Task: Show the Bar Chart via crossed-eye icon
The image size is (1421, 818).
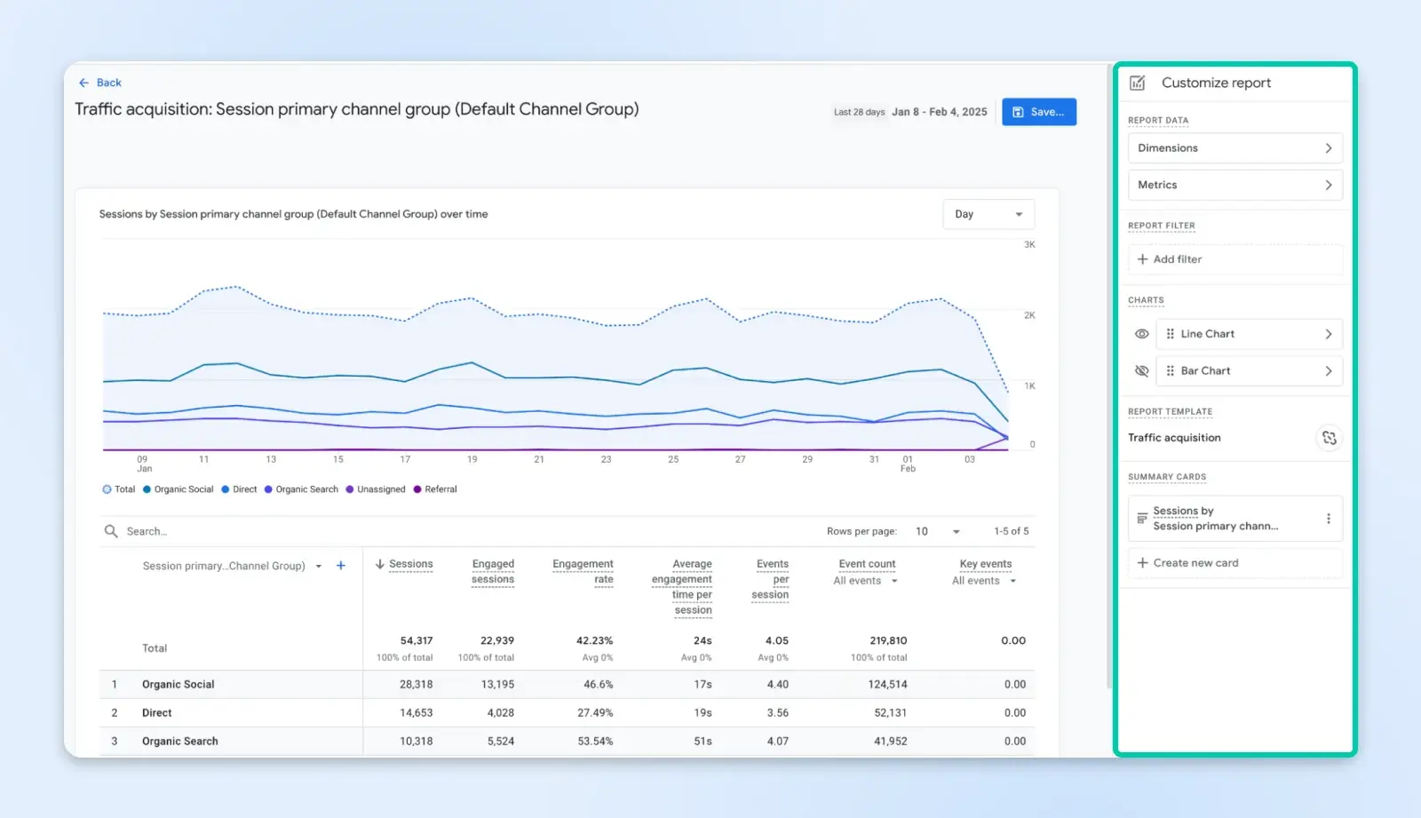Action: point(1141,371)
